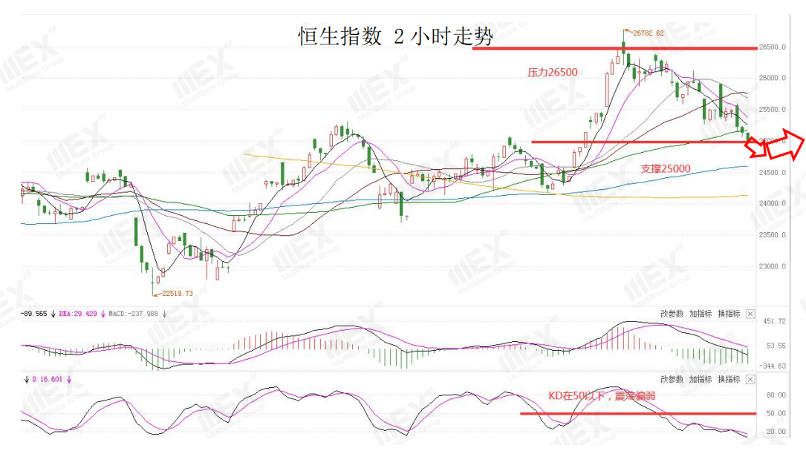Click the down arrow after D:16.601
The height and width of the screenshot is (468, 806).
69,380
